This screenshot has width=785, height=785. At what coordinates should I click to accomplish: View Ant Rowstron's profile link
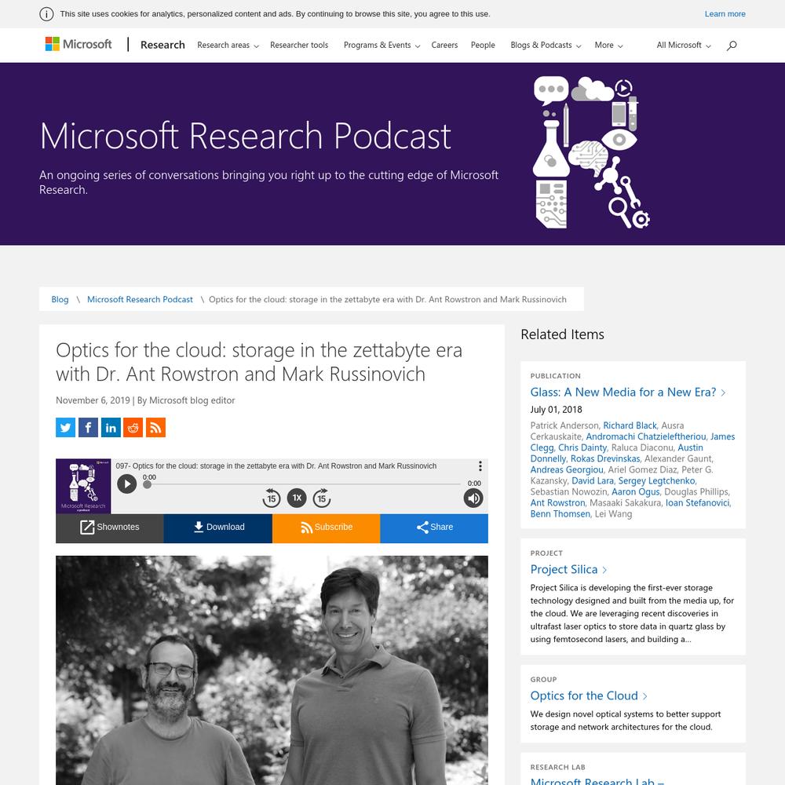pos(557,502)
